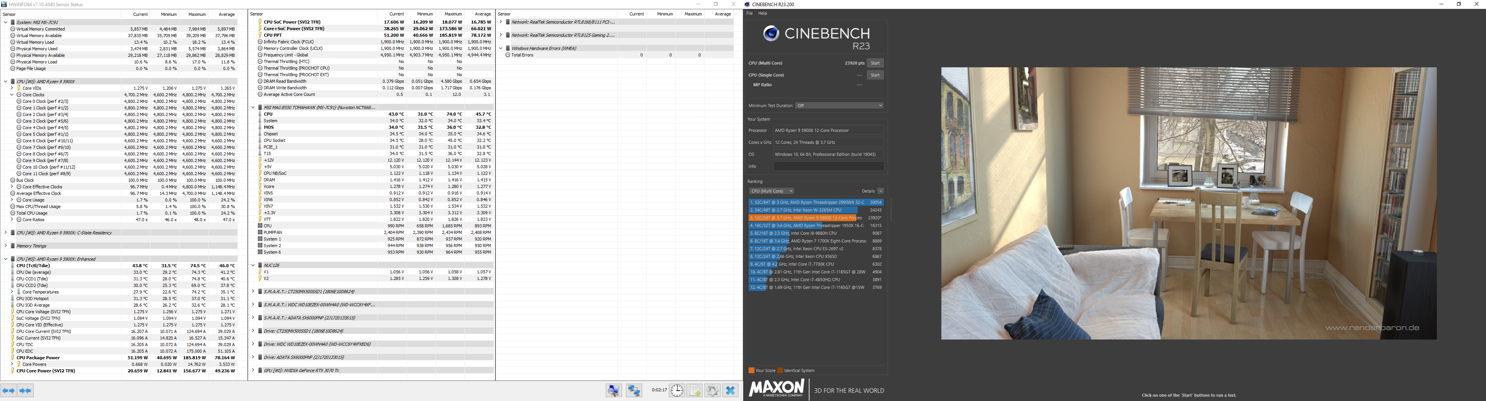Screen dimensions: 1486x401
Task: Expand the C-State Residency group
Action: (x=6, y=233)
